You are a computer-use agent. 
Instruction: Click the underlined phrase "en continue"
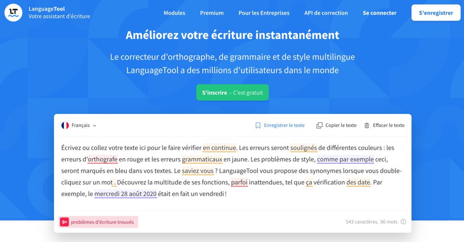pyautogui.click(x=219, y=147)
